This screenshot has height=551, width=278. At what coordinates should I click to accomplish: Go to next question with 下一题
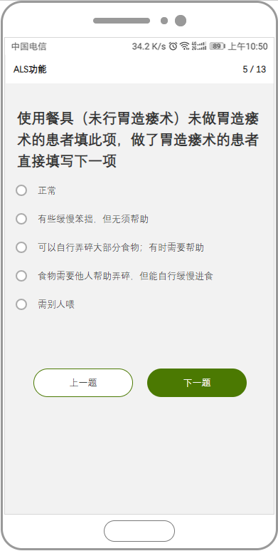[x=197, y=383]
